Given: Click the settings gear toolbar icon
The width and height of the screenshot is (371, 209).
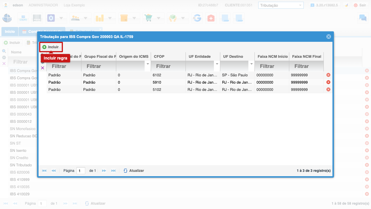Looking at the screenshot, I should pyautogui.click(x=51, y=18).
